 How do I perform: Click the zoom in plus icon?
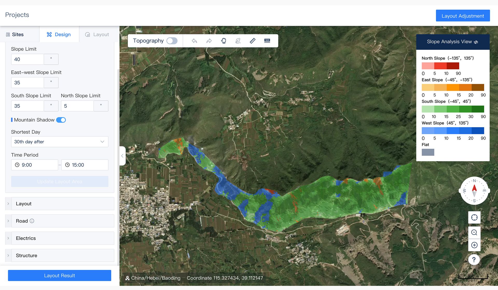click(x=474, y=245)
